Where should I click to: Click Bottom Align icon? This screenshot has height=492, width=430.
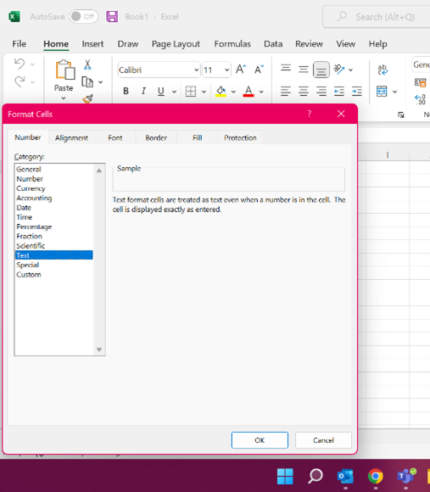(x=321, y=70)
